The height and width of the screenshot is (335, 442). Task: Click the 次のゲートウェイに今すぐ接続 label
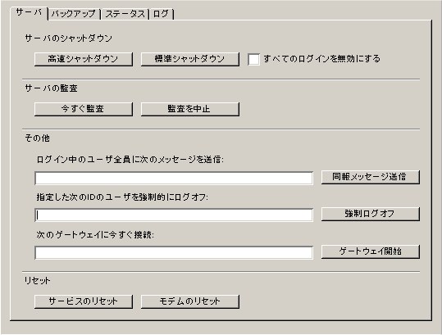click(95, 234)
